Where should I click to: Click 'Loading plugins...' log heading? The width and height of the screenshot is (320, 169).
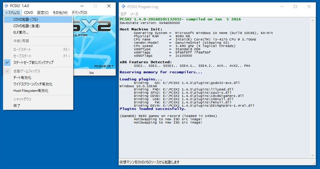pos(141,79)
